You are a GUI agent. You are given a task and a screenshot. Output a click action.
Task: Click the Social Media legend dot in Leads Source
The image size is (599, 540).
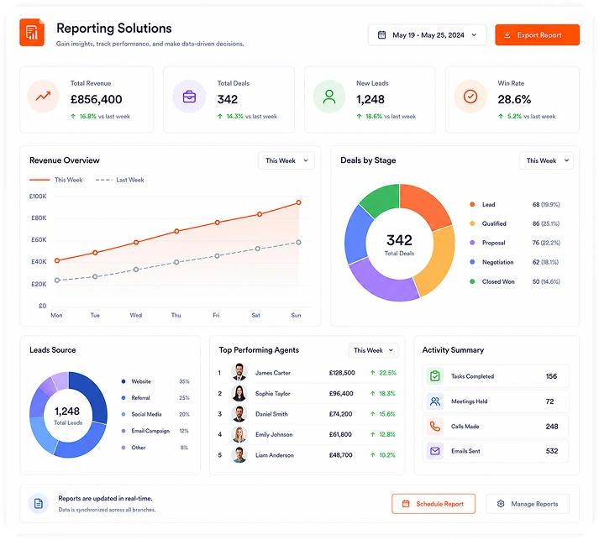tap(123, 414)
